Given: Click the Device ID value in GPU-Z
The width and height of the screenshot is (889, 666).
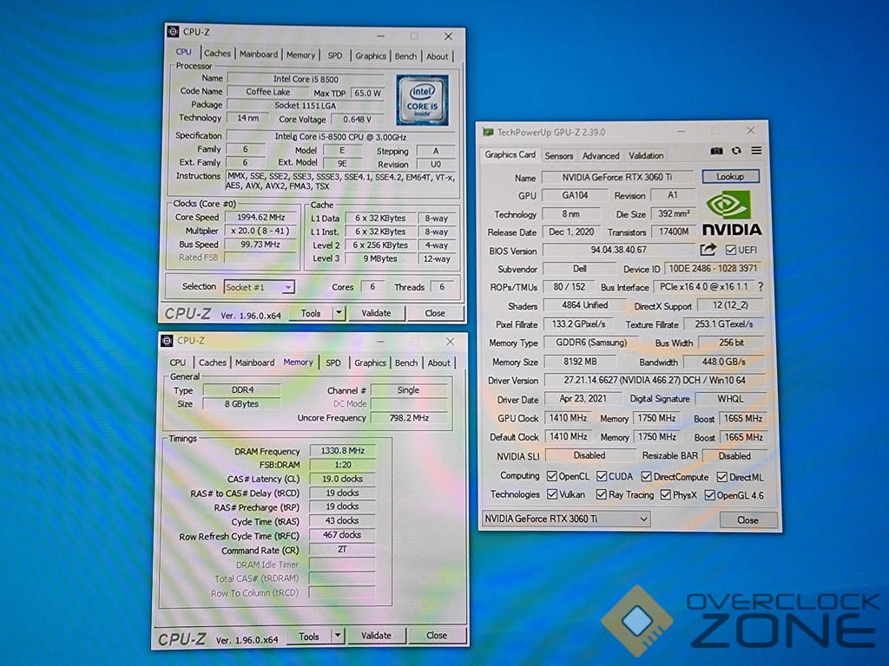Looking at the screenshot, I should pyautogui.click(x=713, y=269).
